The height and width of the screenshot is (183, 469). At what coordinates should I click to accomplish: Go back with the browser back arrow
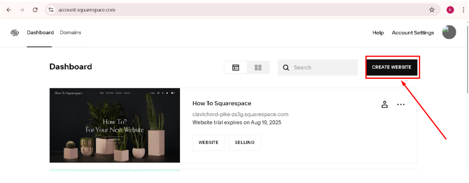(x=9, y=10)
